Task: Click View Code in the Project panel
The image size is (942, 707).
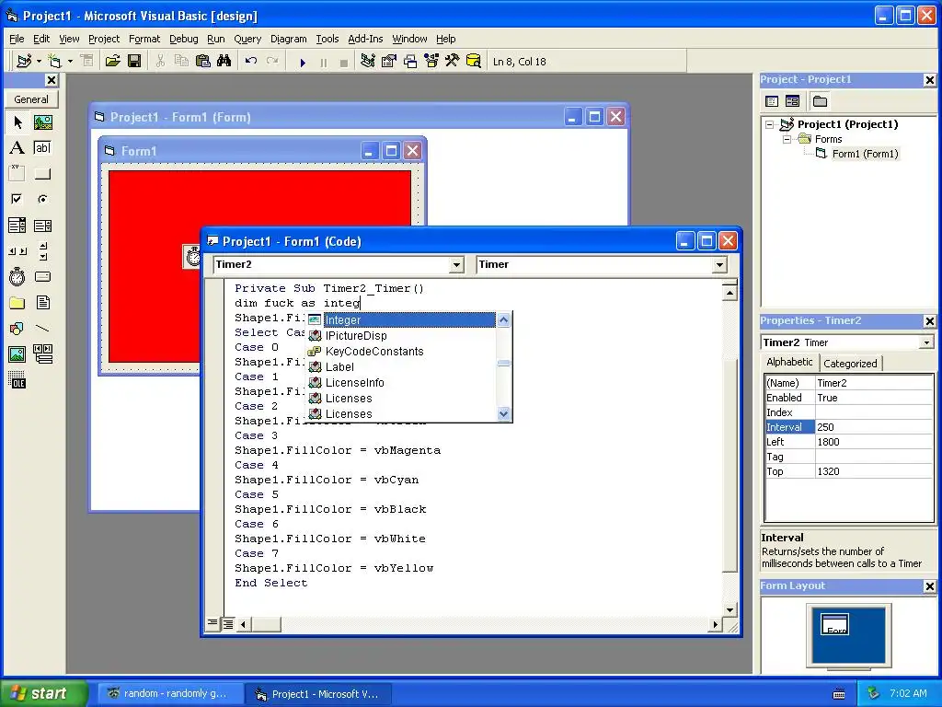Action: (x=772, y=101)
